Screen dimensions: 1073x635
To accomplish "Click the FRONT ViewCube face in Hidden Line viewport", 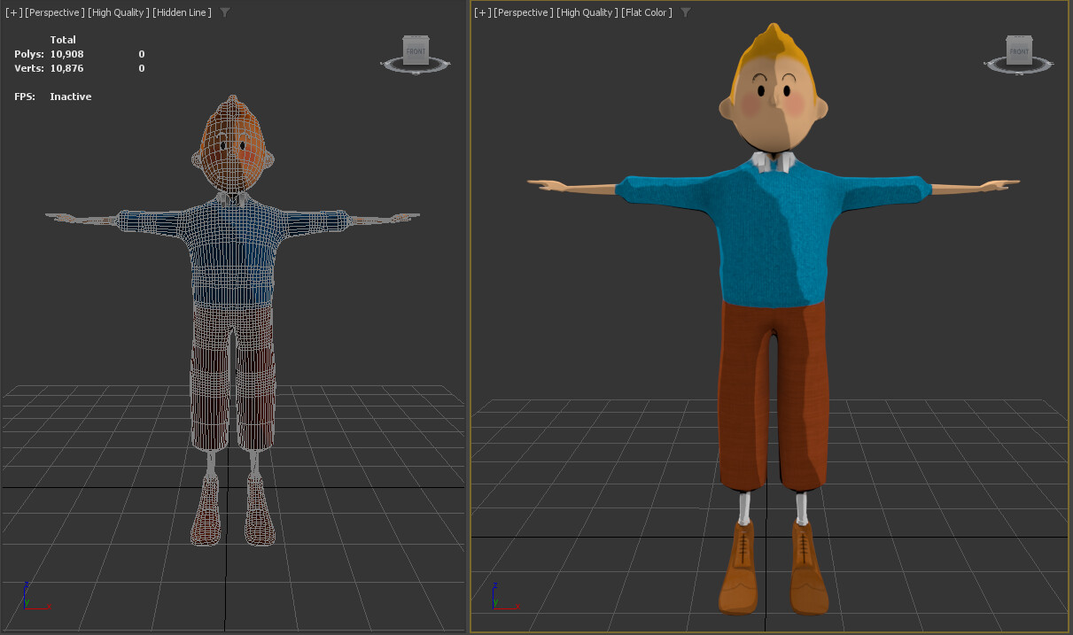I will [416, 51].
